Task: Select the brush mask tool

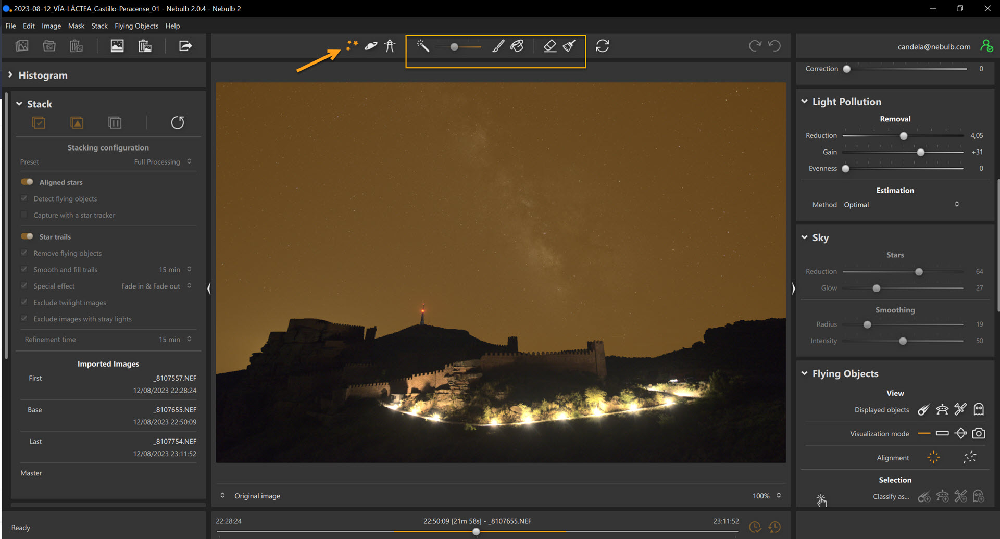Action: pyautogui.click(x=498, y=46)
